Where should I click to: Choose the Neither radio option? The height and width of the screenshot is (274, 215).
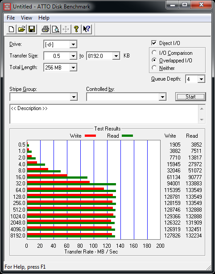[x=154, y=68]
